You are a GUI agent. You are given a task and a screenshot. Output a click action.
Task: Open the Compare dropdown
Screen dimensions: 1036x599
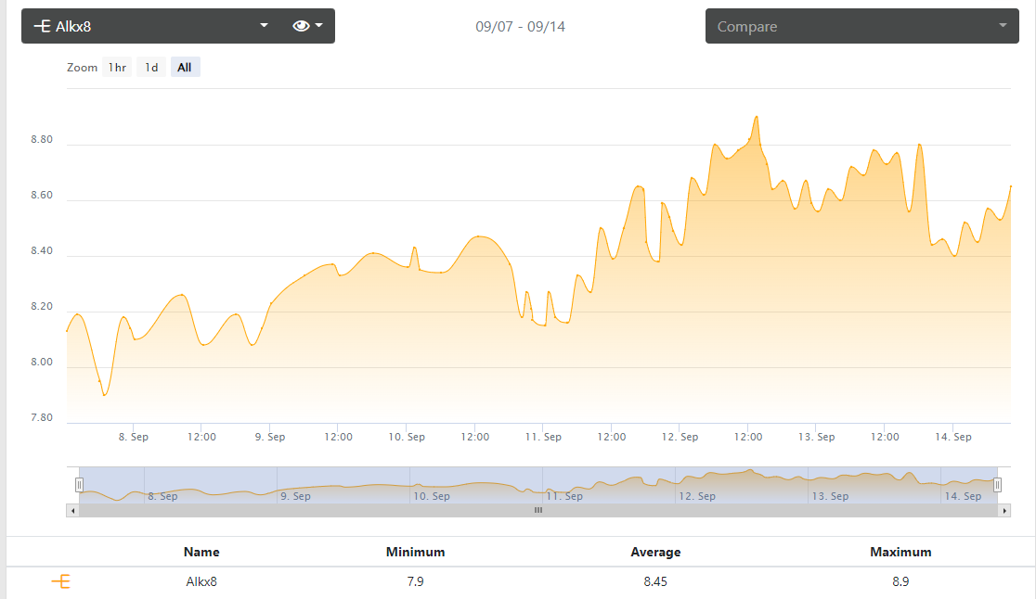(862, 26)
